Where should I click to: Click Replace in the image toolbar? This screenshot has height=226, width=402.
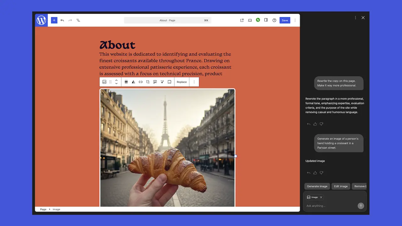click(182, 82)
